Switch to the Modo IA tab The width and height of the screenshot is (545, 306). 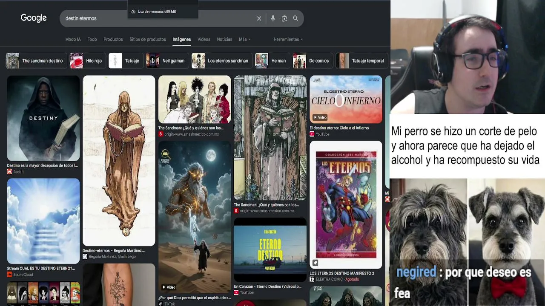tap(73, 39)
